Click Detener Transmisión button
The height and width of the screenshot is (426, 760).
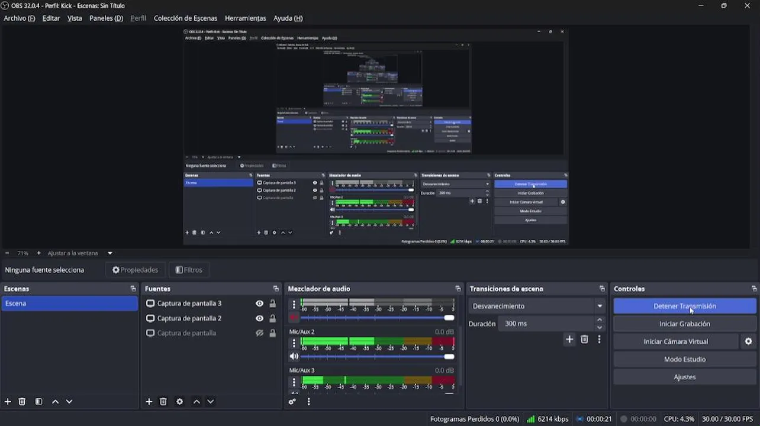tap(685, 306)
